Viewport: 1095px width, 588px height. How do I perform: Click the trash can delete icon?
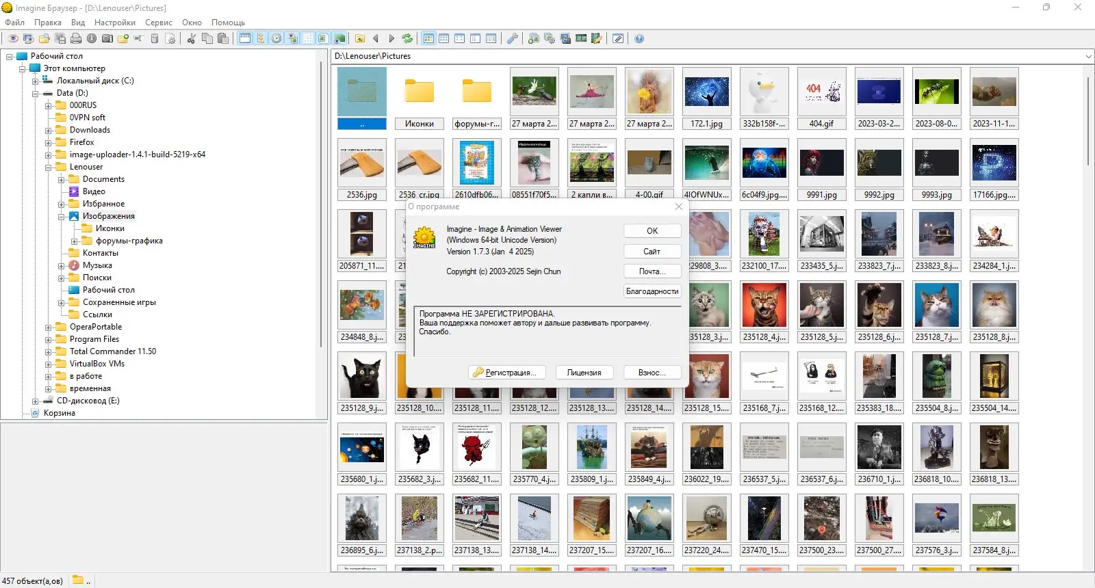[155, 38]
